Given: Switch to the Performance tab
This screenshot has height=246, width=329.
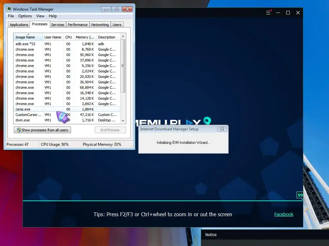Looking at the screenshot, I should [x=78, y=25].
